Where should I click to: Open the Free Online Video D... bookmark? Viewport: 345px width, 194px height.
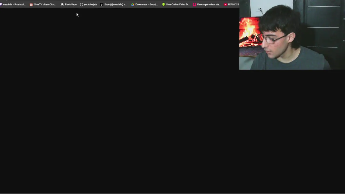pyautogui.click(x=176, y=5)
